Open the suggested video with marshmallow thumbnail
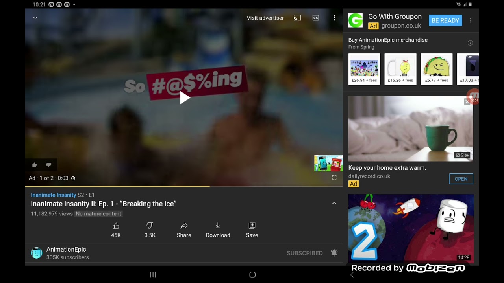Screen dimensions: 504x283 point(411,228)
